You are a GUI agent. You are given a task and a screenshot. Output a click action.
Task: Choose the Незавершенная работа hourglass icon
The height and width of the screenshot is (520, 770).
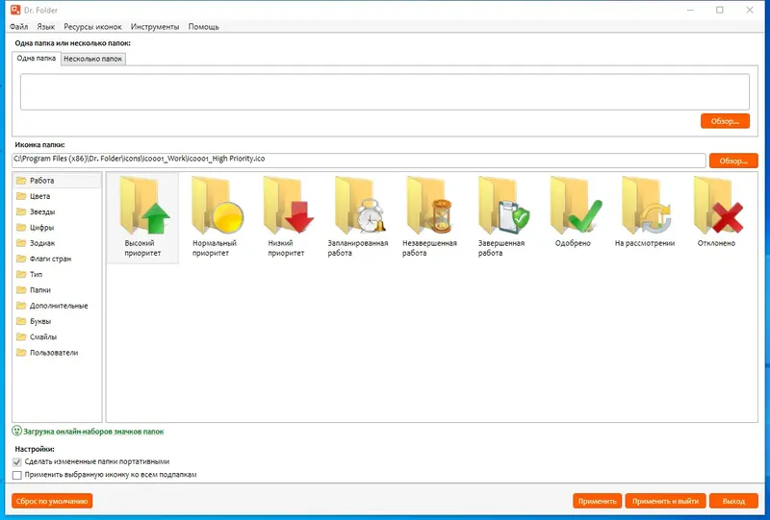[x=429, y=206]
